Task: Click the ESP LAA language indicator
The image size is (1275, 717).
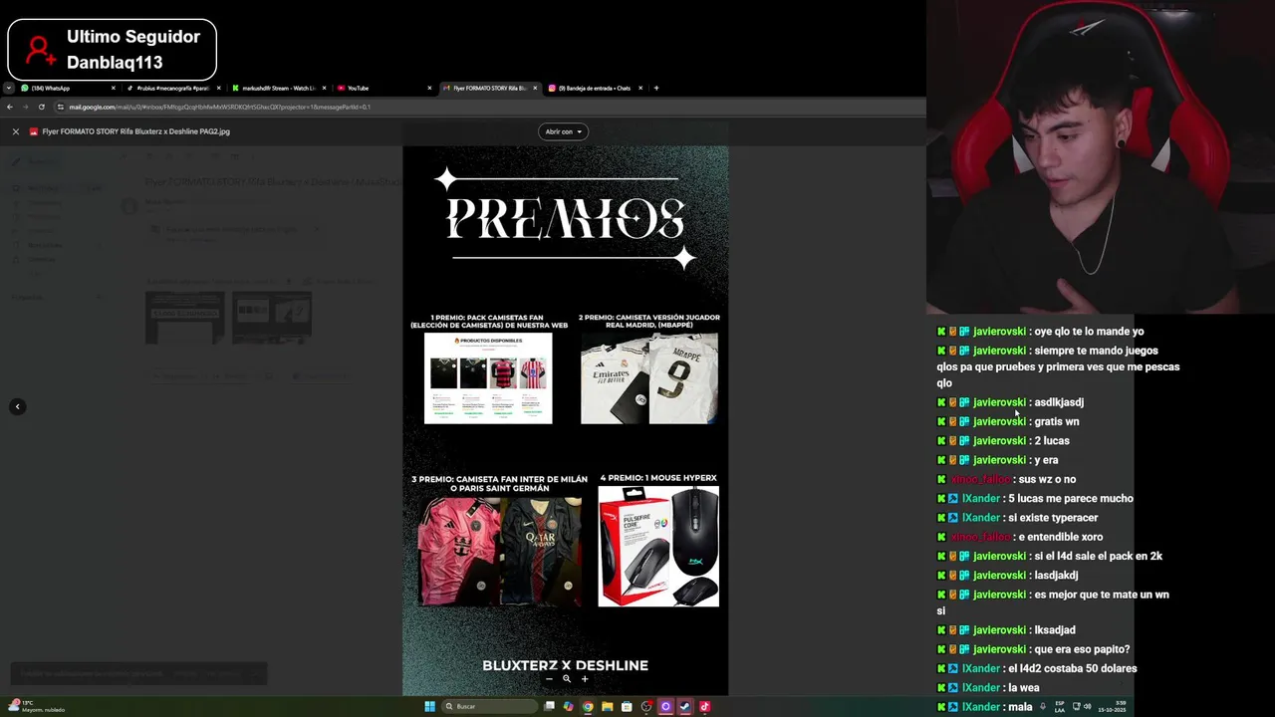Action: 1060,706
